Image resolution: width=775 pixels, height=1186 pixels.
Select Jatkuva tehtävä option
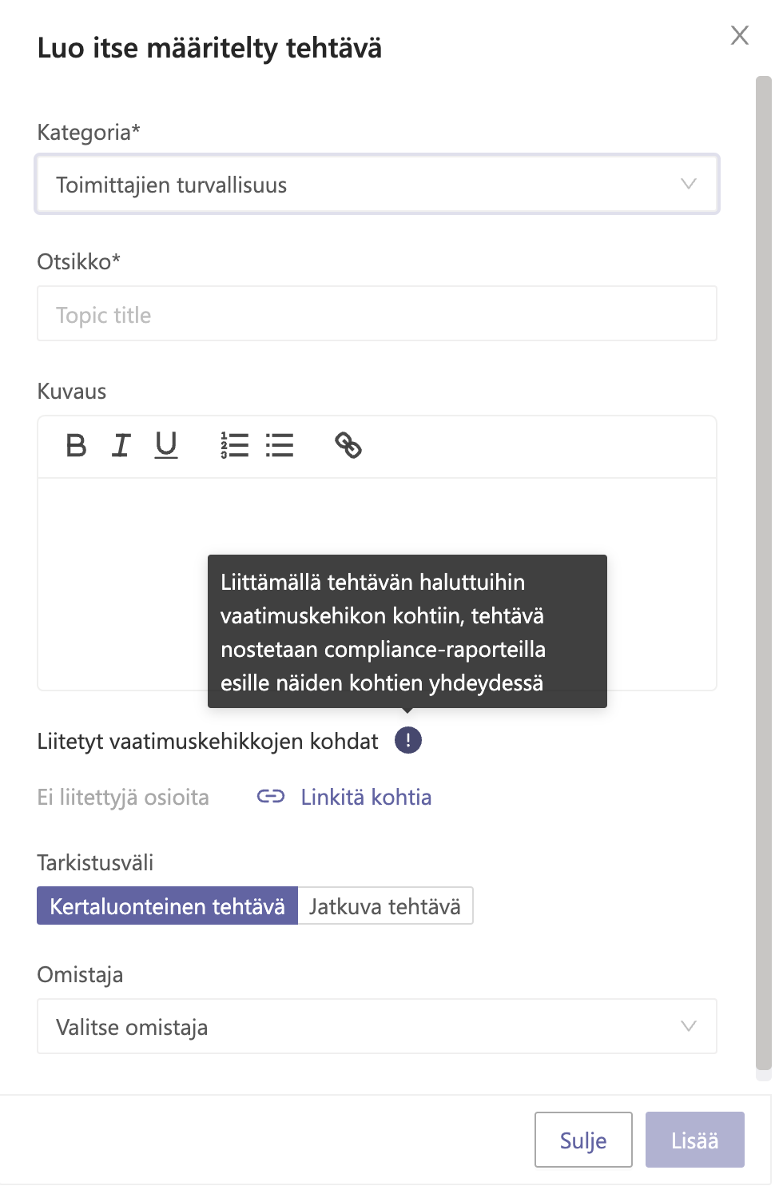point(385,905)
